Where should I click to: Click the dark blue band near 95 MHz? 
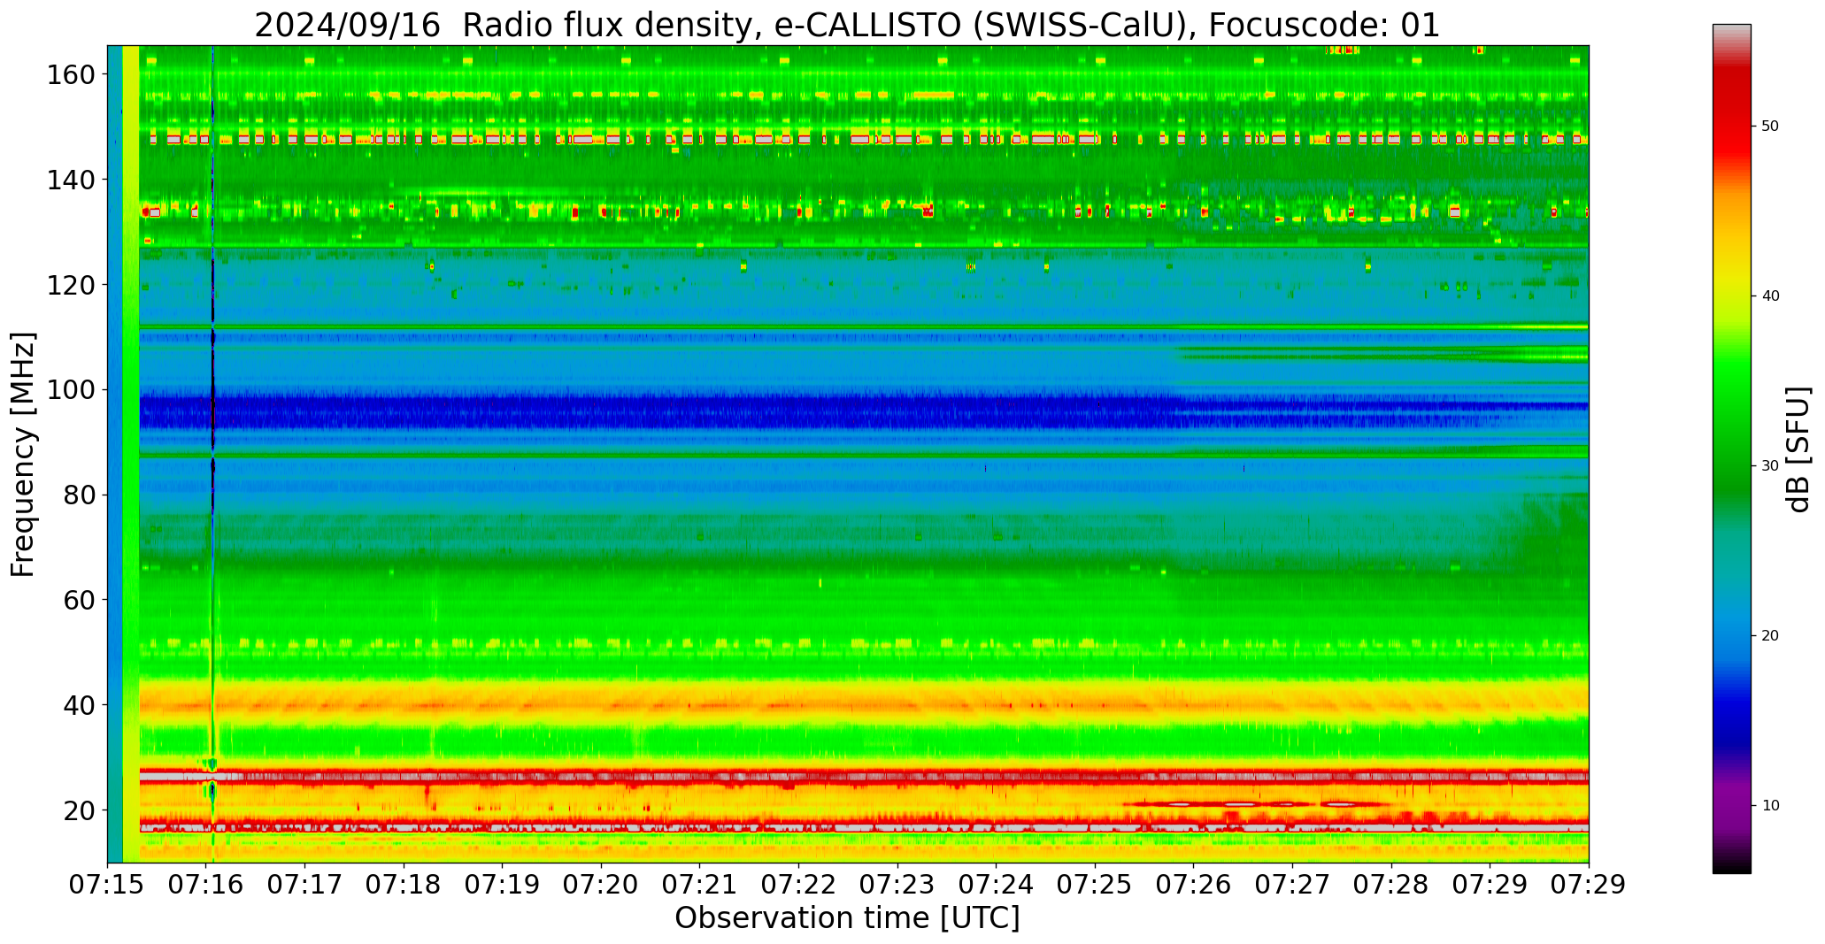point(864,412)
